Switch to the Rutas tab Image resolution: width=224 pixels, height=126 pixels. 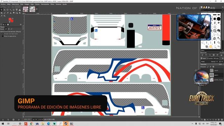point(216,58)
